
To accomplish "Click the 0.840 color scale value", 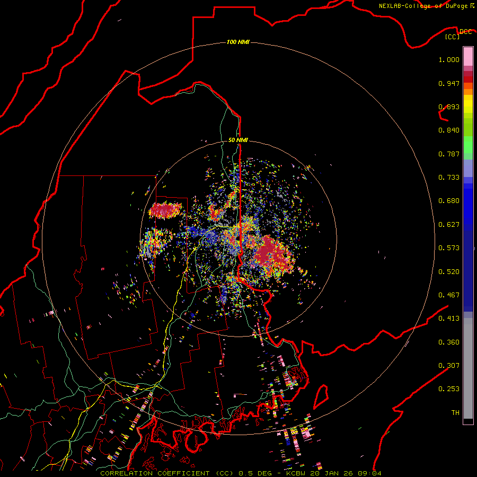I will click(x=449, y=130).
